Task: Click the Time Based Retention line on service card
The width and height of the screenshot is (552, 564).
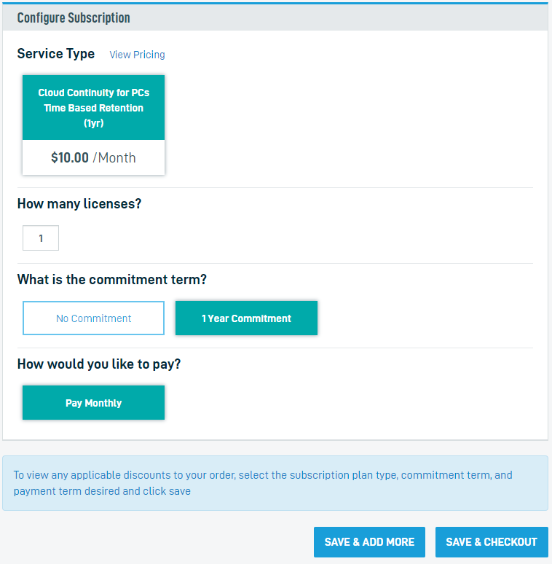Action: [94, 108]
